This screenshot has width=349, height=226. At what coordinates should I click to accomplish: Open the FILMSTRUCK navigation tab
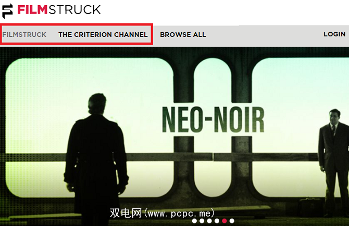point(24,35)
